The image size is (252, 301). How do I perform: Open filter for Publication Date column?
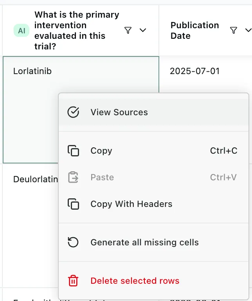[234, 30]
